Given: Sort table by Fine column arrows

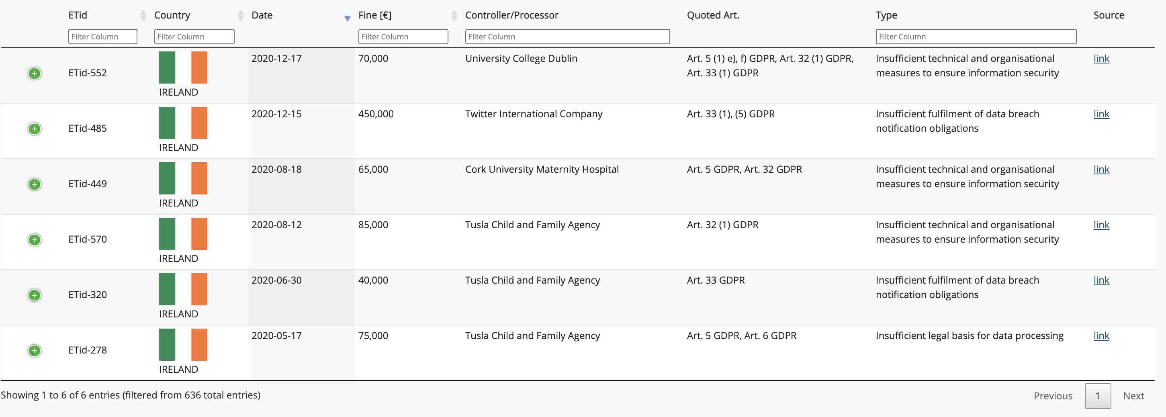Looking at the screenshot, I should (454, 16).
